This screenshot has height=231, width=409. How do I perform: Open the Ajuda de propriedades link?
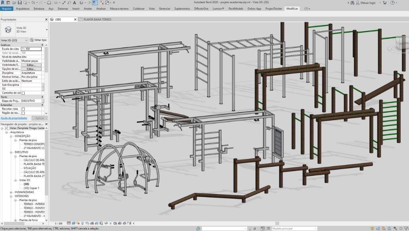[14, 118]
